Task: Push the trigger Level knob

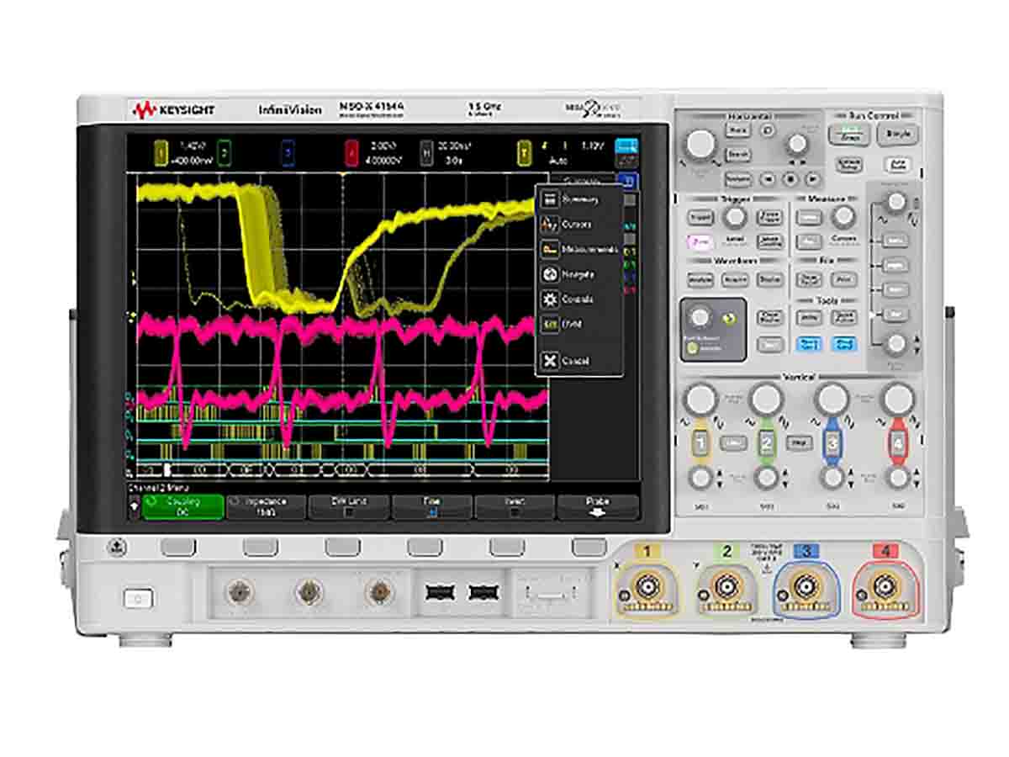Action: point(736,217)
